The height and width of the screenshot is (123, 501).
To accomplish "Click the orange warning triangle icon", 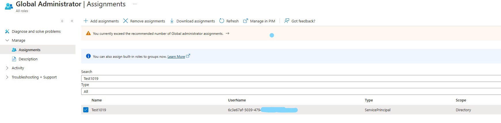I will [88, 33].
